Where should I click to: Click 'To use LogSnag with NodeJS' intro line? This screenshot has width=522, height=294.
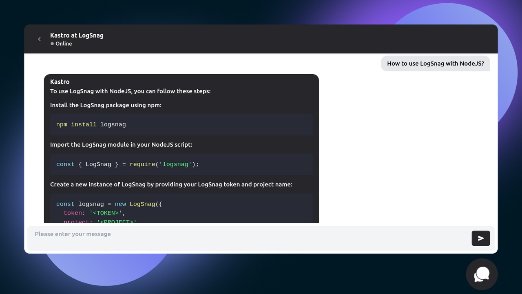coord(130,91)
